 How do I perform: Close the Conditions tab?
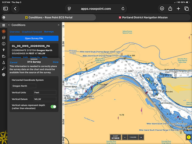click(x=4, y=17)
